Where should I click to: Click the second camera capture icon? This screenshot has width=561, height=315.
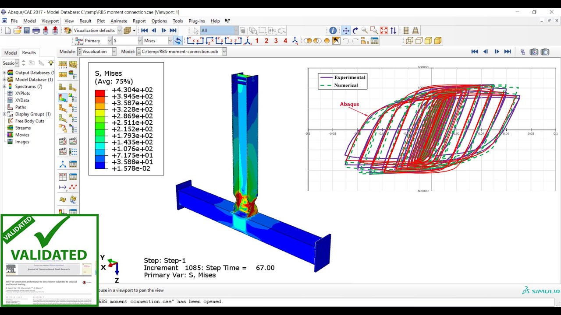pos(545,52)
